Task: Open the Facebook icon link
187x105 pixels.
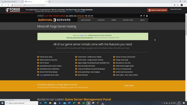Action: point(144,16)
